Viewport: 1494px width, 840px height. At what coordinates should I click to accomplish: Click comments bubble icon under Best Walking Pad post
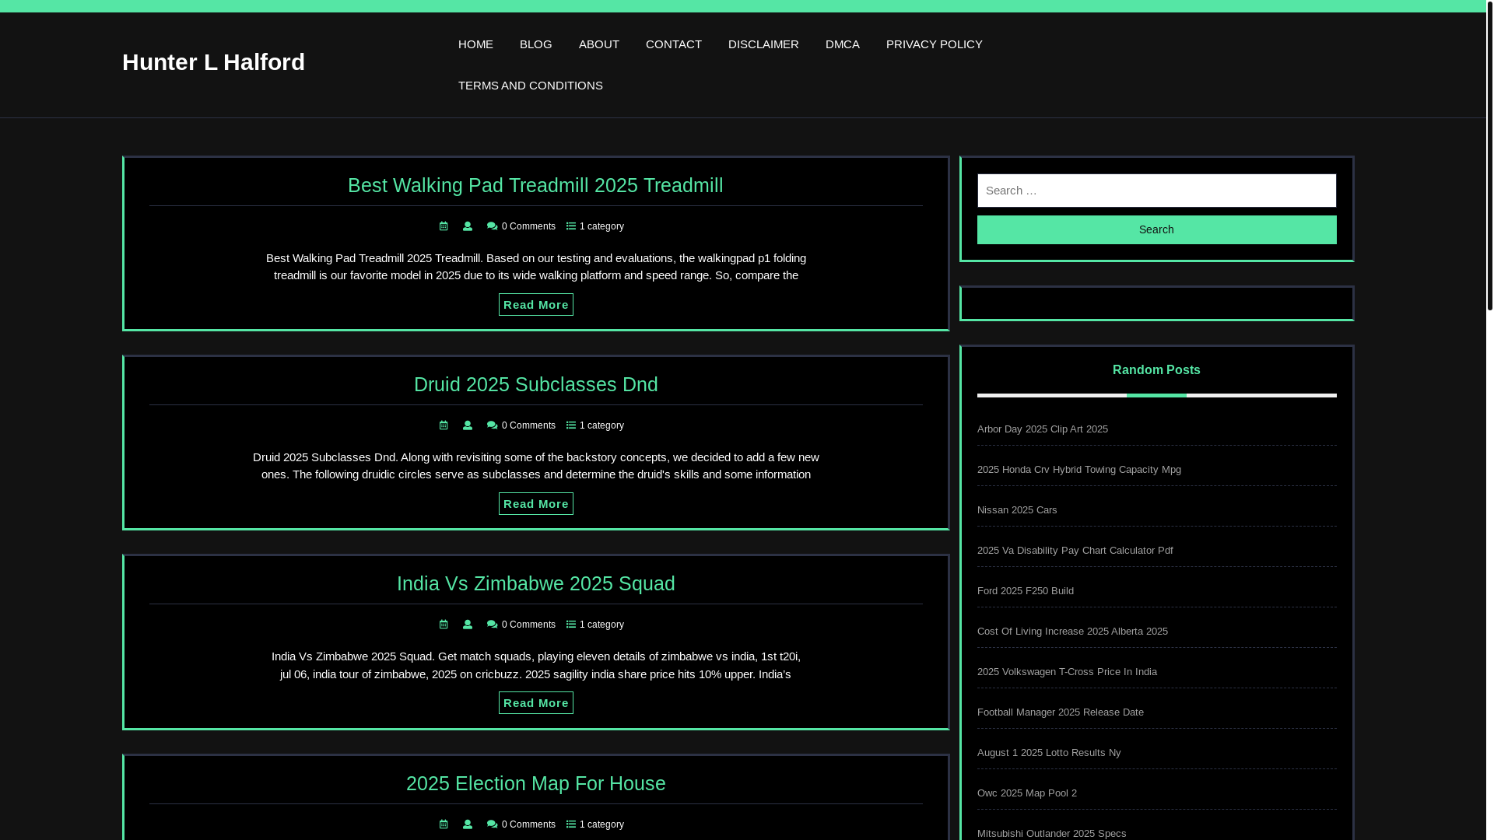[492, 226]
